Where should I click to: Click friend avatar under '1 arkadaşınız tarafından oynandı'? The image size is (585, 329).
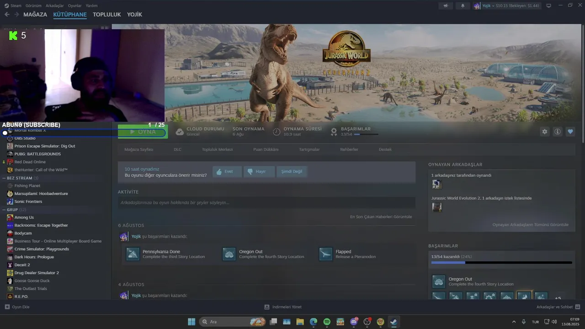point(436,184)
